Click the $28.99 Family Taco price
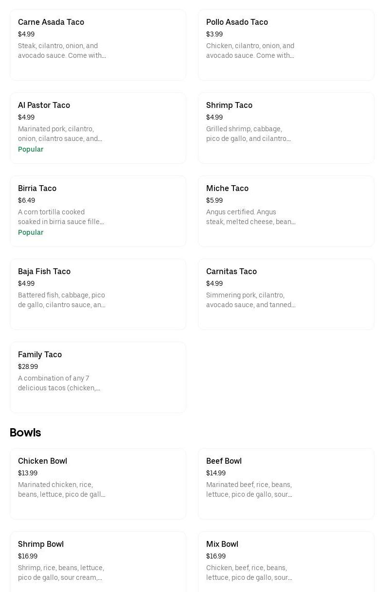 28,367
